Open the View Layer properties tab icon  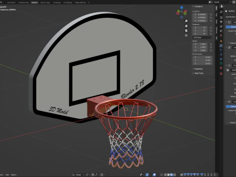tap(221, 27)
